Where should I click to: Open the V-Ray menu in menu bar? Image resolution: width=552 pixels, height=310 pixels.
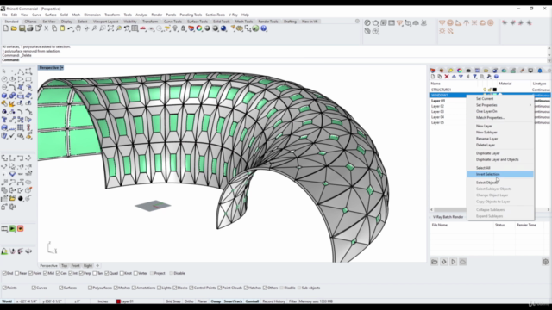[x=233, y=15]
